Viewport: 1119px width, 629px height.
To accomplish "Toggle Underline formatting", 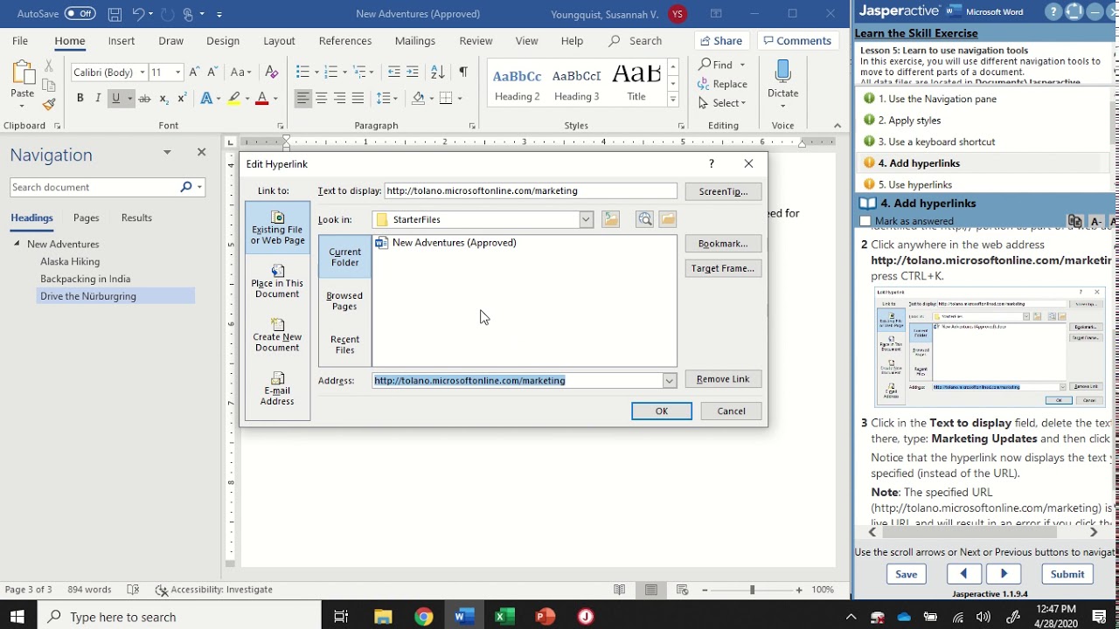I will coord(115,99).
